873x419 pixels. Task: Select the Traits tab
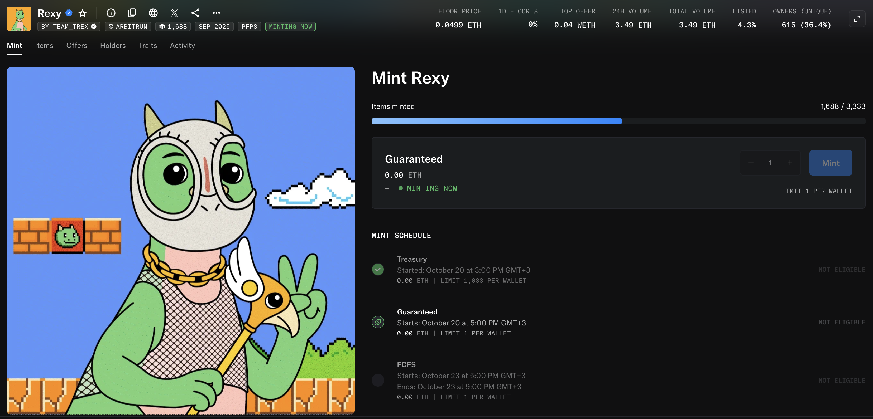(x=148, y=45)
